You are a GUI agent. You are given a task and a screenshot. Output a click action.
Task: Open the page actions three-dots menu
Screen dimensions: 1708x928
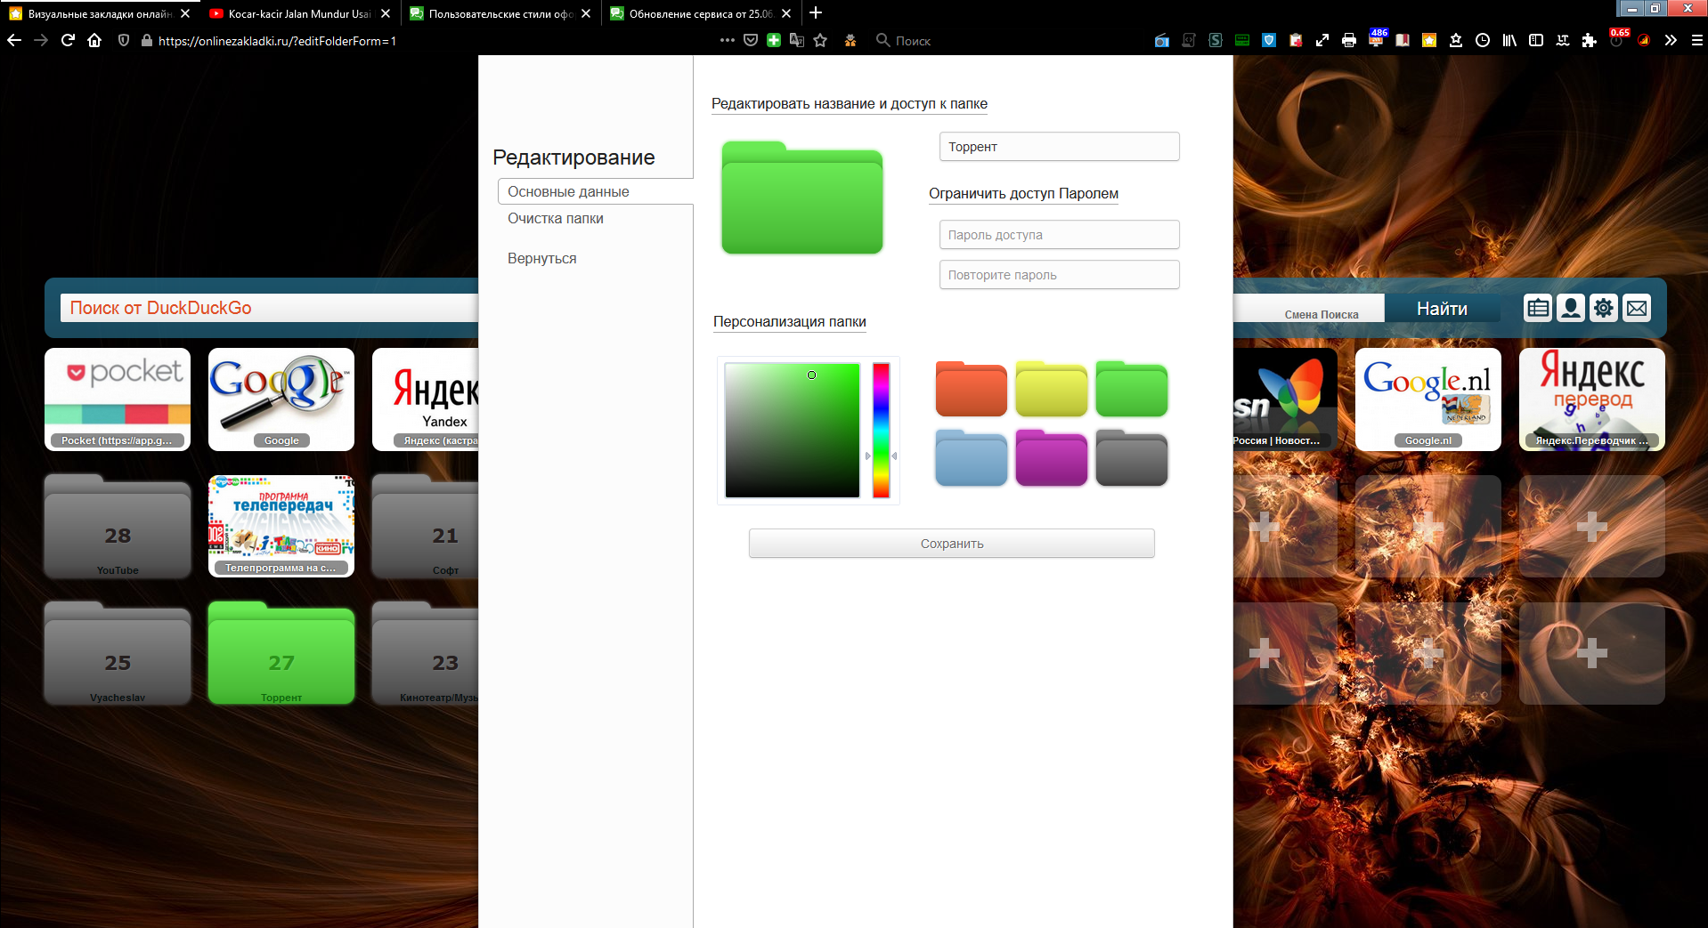pos(727,40)
